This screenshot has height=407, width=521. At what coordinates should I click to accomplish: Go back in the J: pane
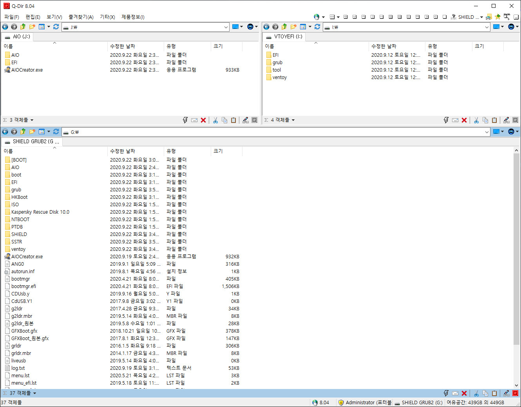[5, 27]
